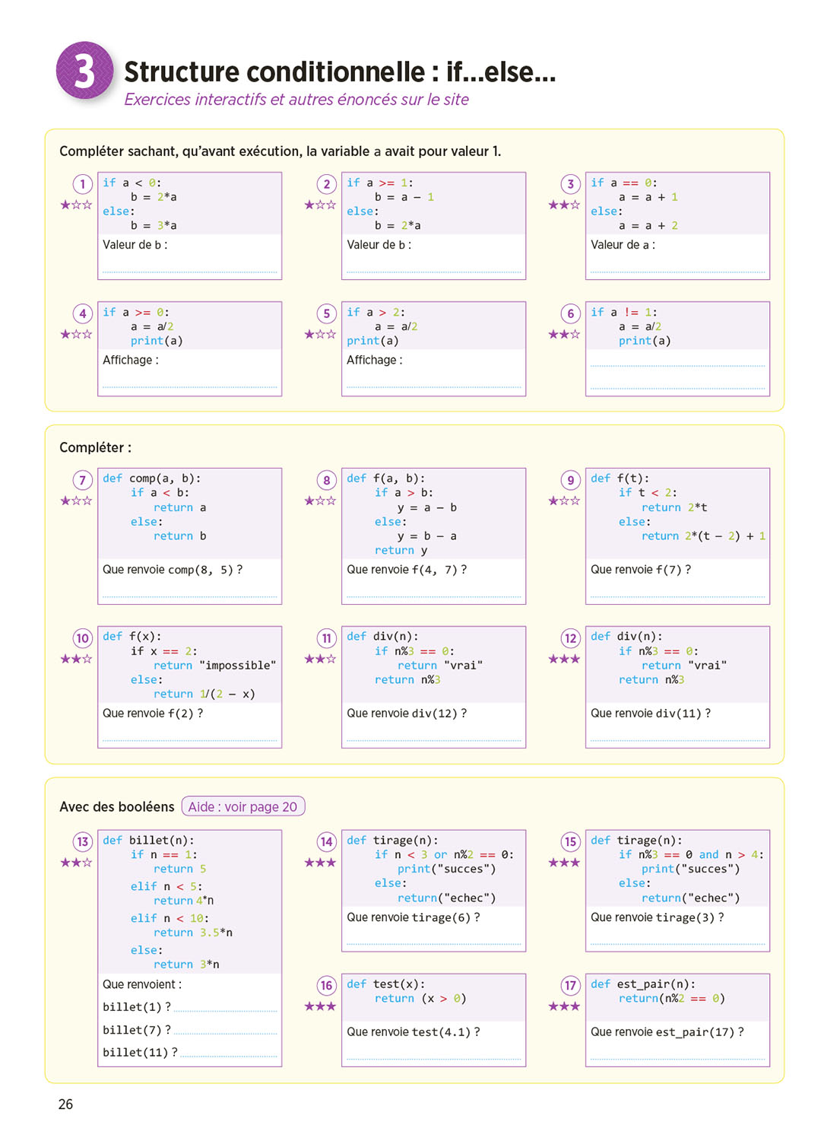Screen dimensions: 840x1141
Task: Click the three-star rating under exercise 16
Action: point(320,1006)
